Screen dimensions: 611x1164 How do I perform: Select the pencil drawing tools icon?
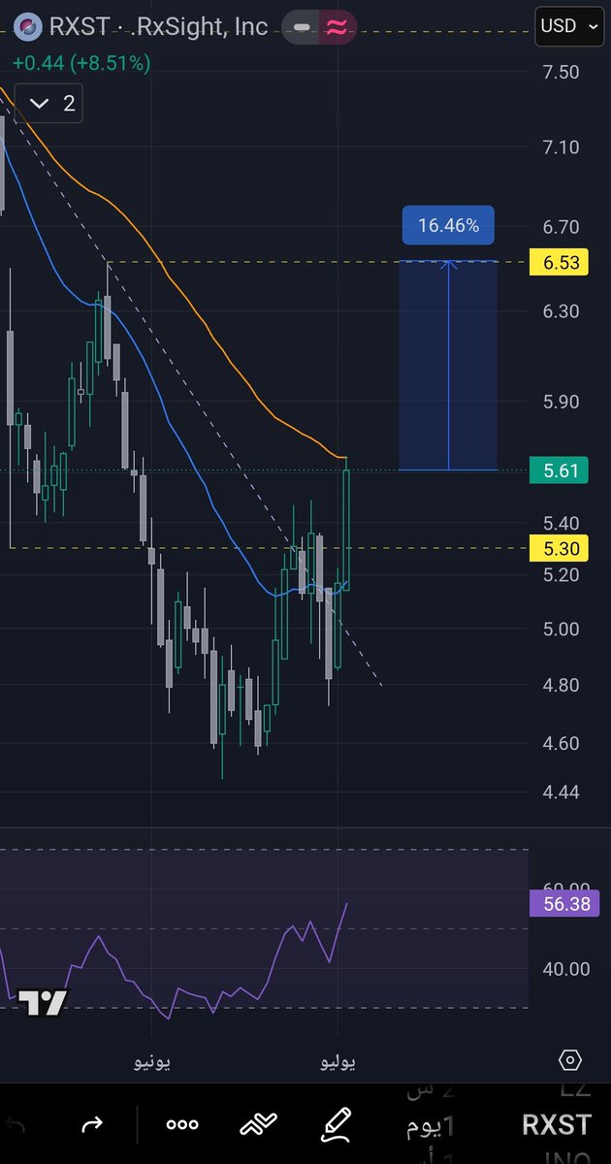point(336,1125)
